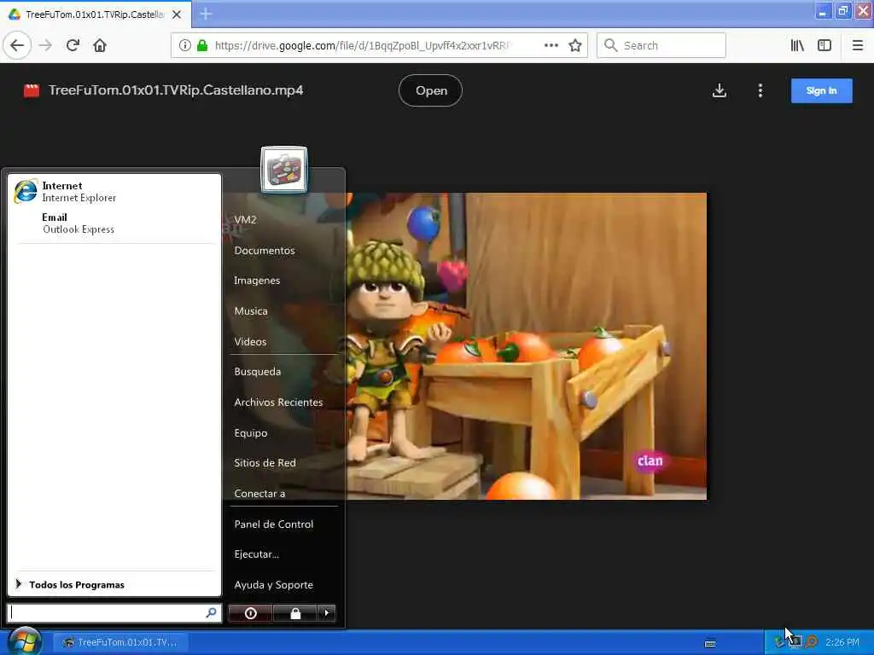
Task: Reload the current page
Action: point(73,45)
